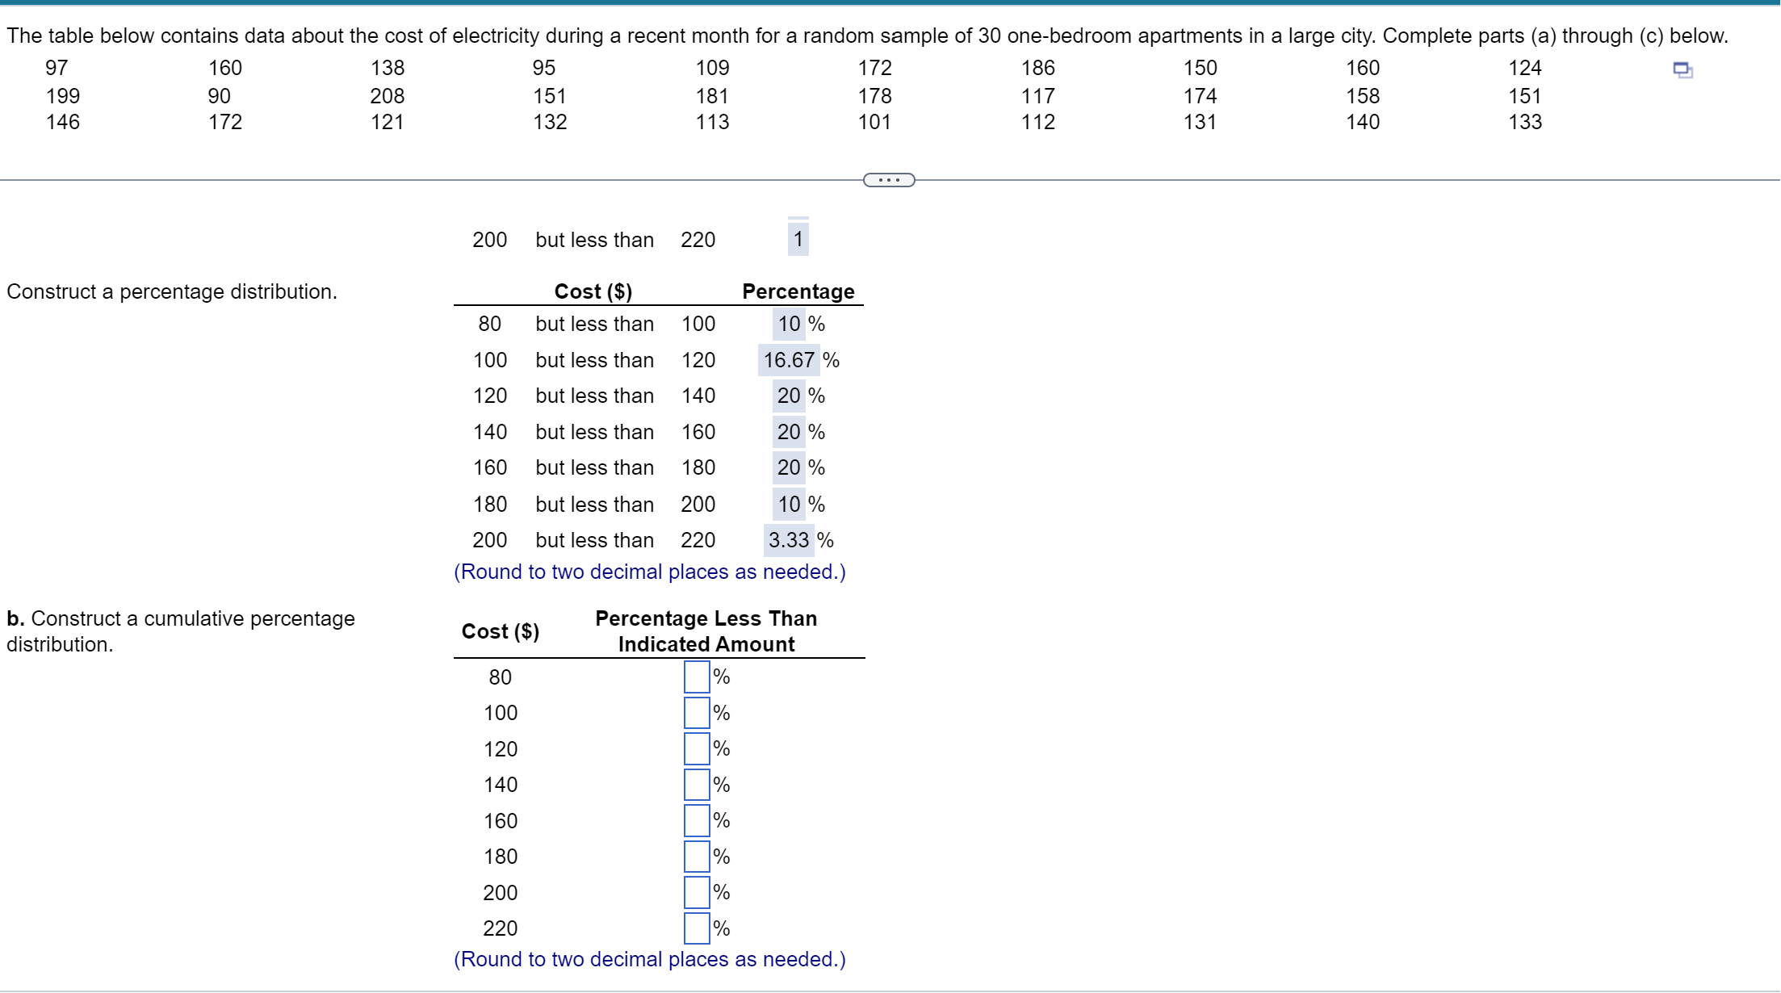1781x993 pixels.
Task: Click the copy data table icon
Action: (1683, 70)
